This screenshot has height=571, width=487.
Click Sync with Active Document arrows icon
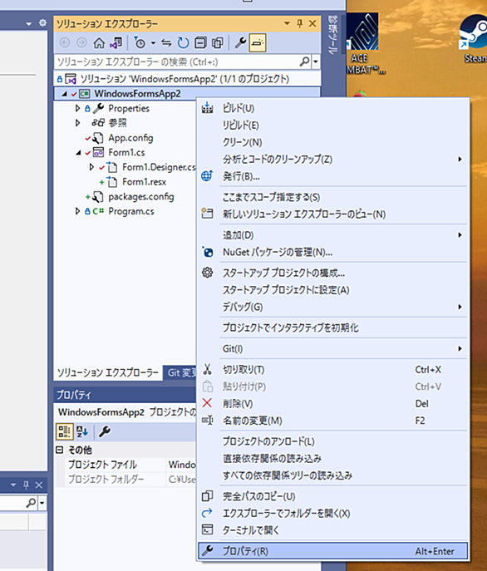(166, 43)
